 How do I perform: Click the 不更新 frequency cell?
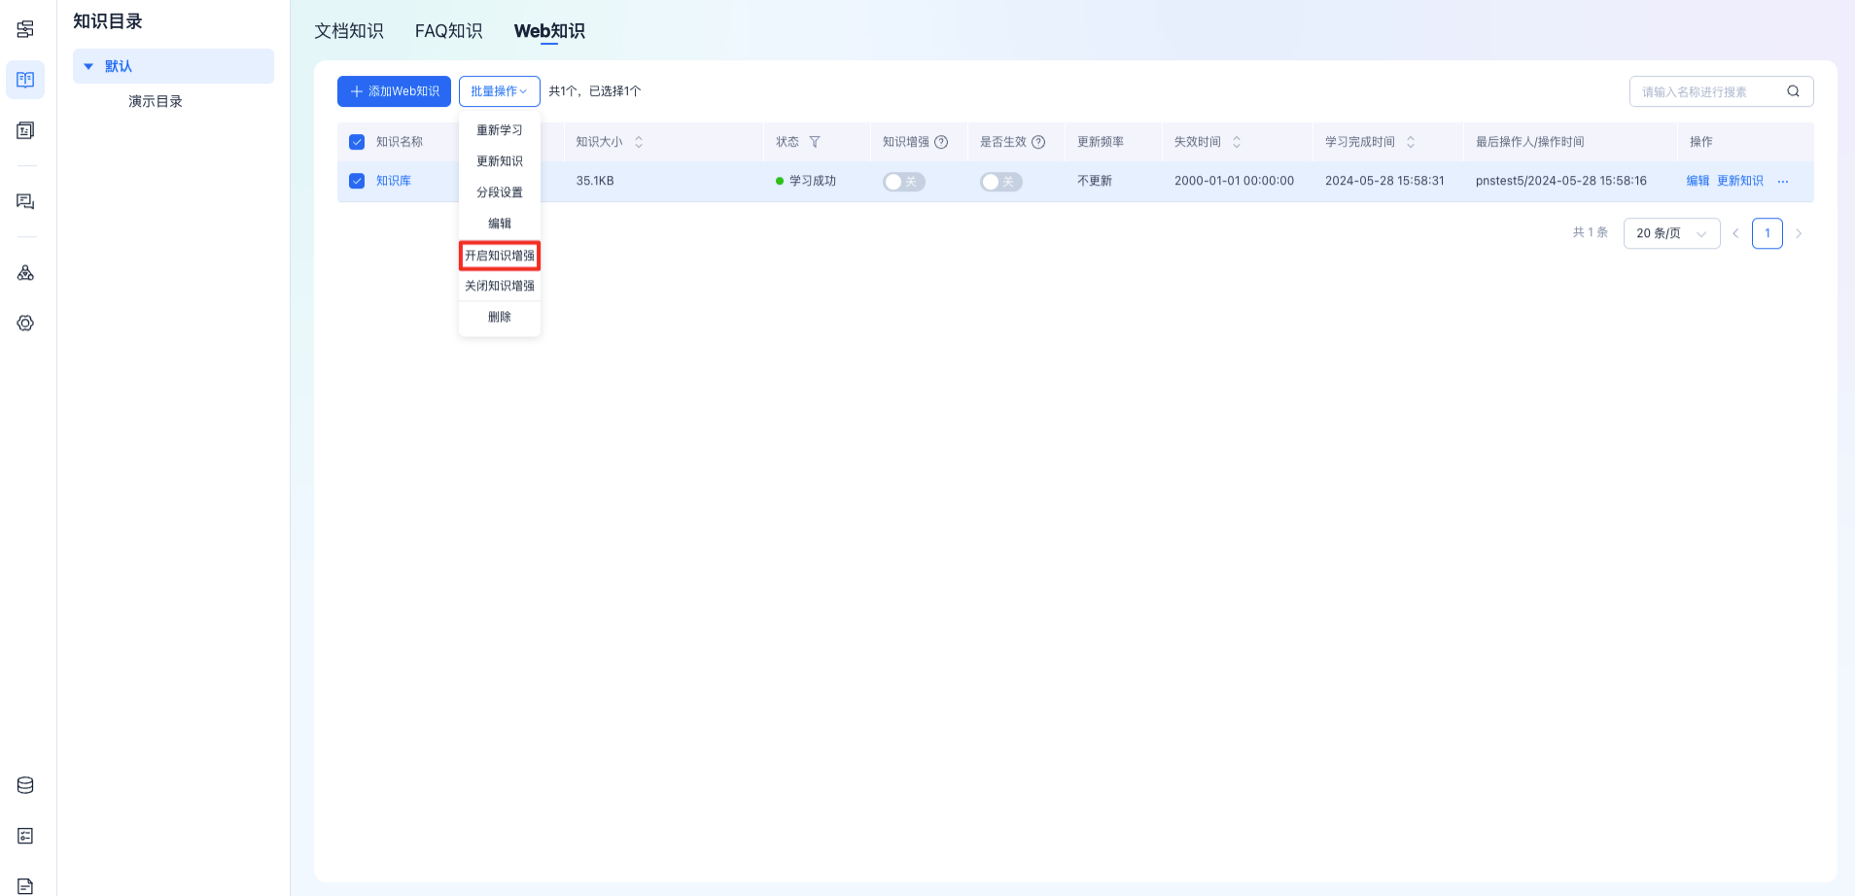click(x=1095, y=181)
